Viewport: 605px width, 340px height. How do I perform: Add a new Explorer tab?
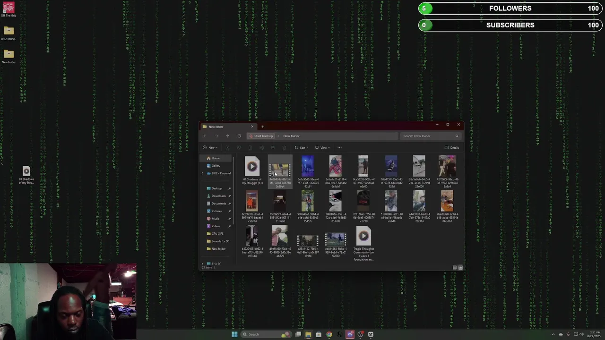262,127
